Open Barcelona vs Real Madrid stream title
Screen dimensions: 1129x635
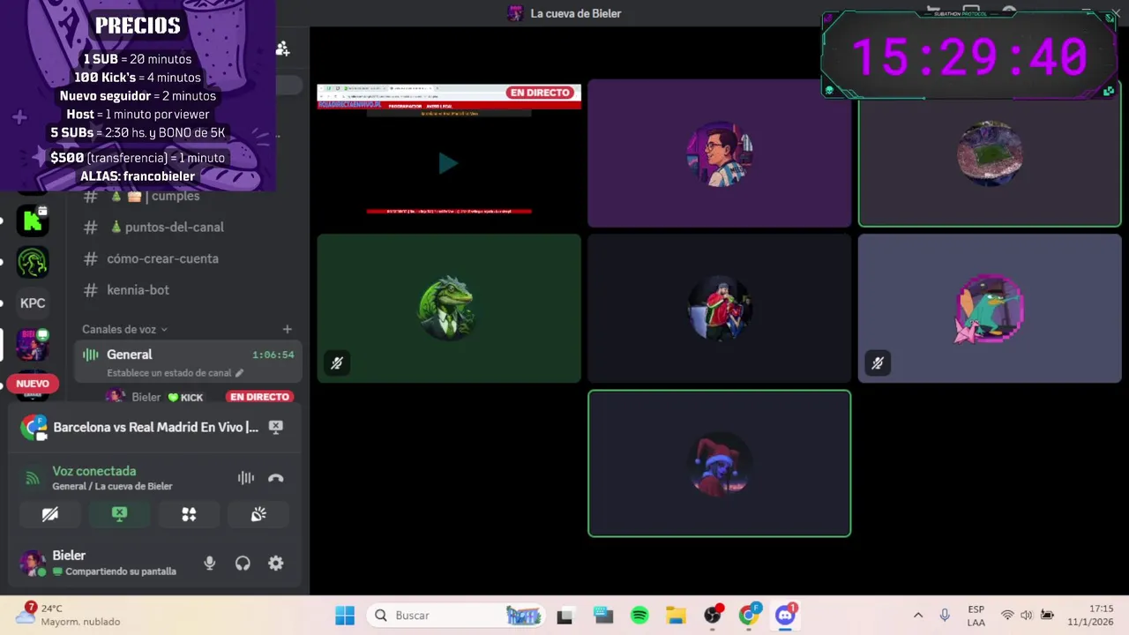[x=156, y=427]
